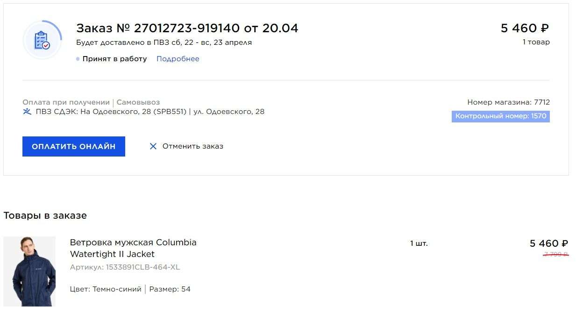Click the Отменить заказ text link
Viewport: 576px width, 328px height.
click(192, 146)
